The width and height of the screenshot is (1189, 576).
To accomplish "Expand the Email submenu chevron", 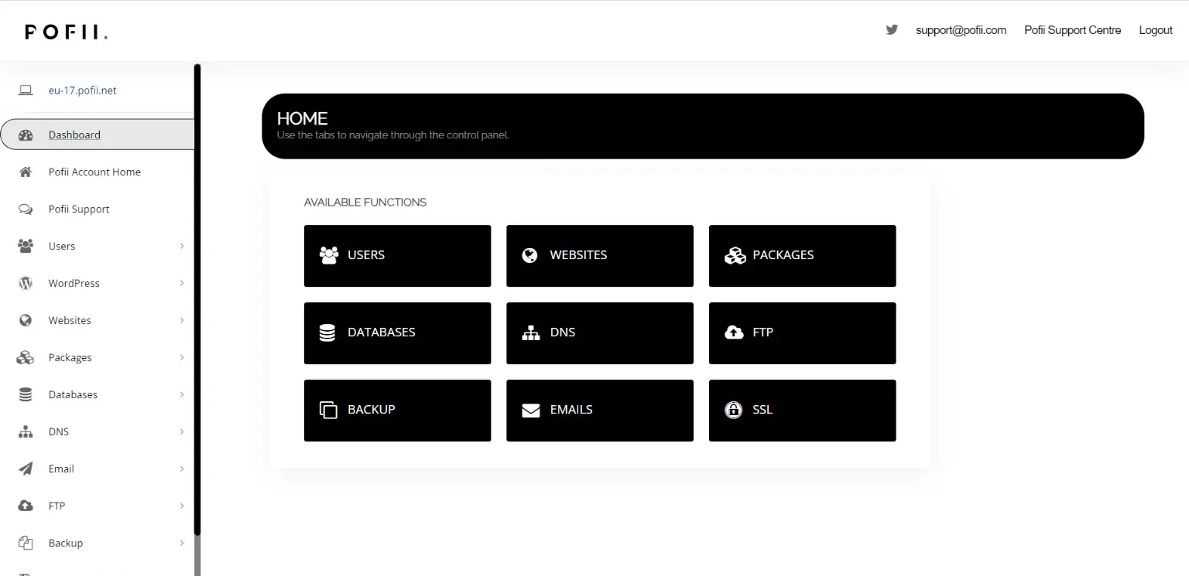I will pyautogui.click(x=182, y=469).
